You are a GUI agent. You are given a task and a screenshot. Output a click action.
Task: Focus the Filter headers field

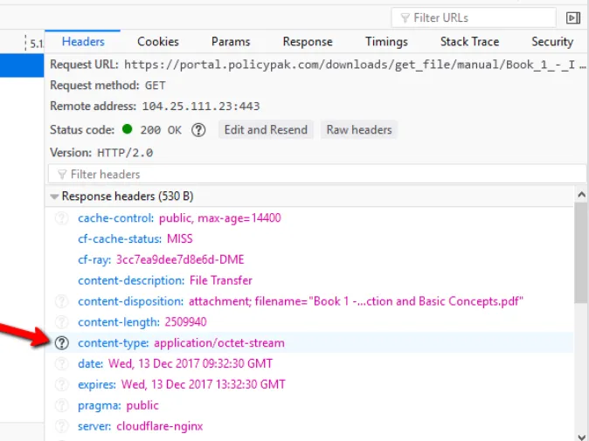click(x=317, y=174)
